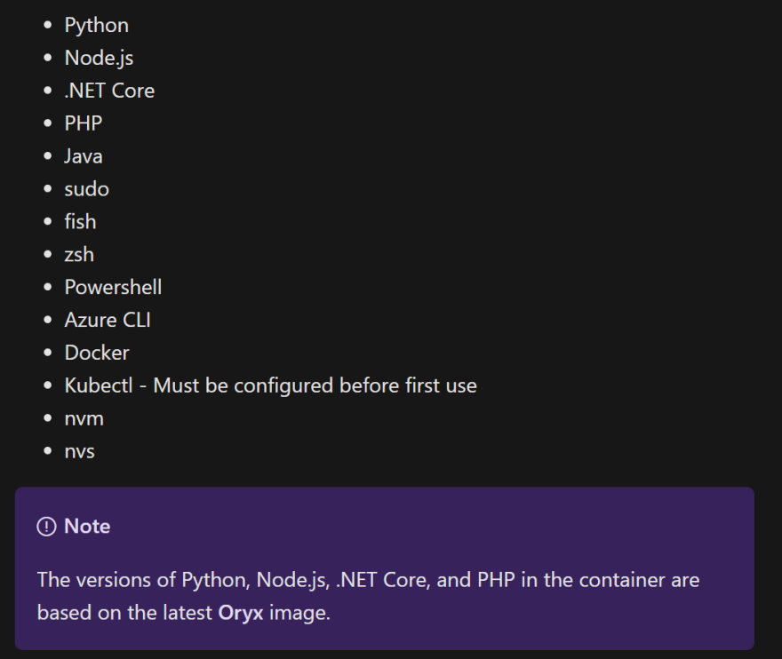Click the PHP list entry

pos(84,123)
